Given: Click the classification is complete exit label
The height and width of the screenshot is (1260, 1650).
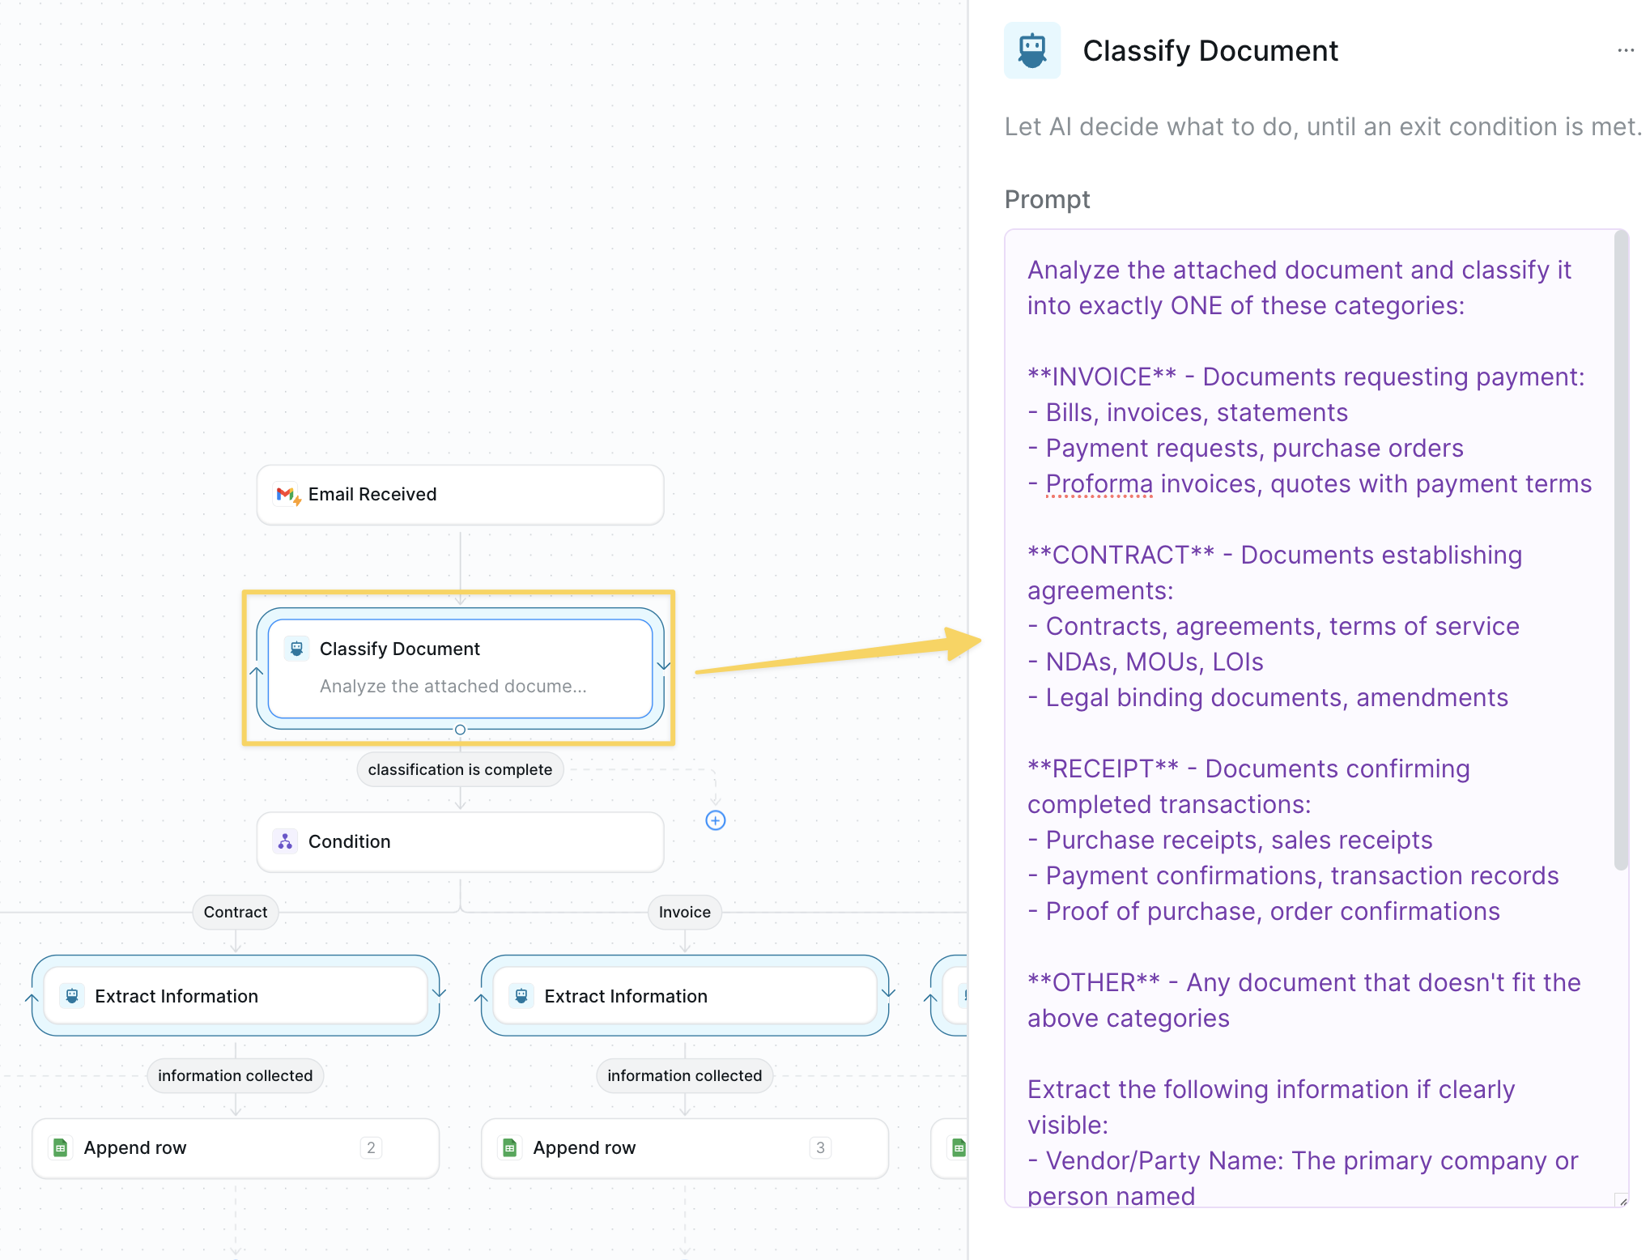Looking at the screenshot, I should pos(460,769).
